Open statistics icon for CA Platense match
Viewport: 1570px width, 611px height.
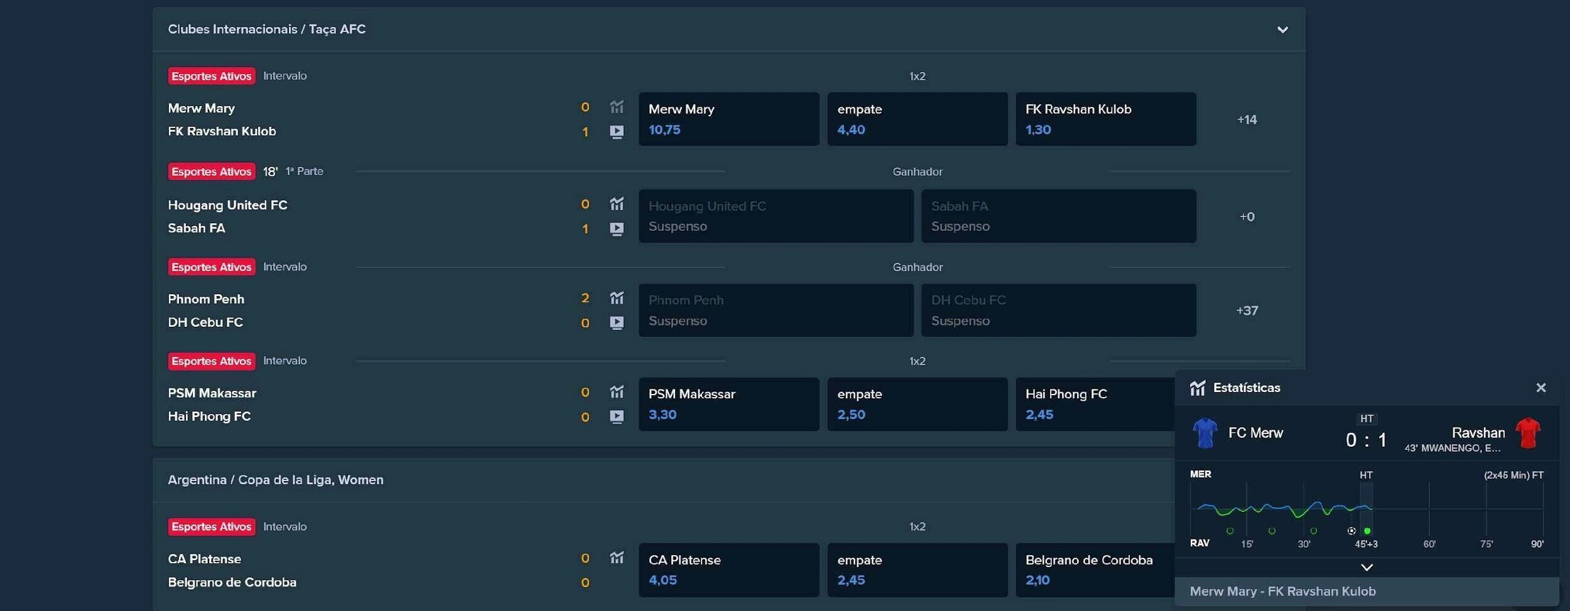pyautogui.click(x=617, y=558)
